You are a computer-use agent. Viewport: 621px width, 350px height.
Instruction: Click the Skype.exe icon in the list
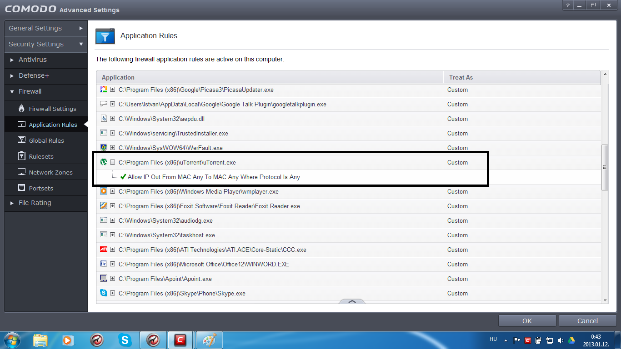pyautogui.click(x=104, y=293)
